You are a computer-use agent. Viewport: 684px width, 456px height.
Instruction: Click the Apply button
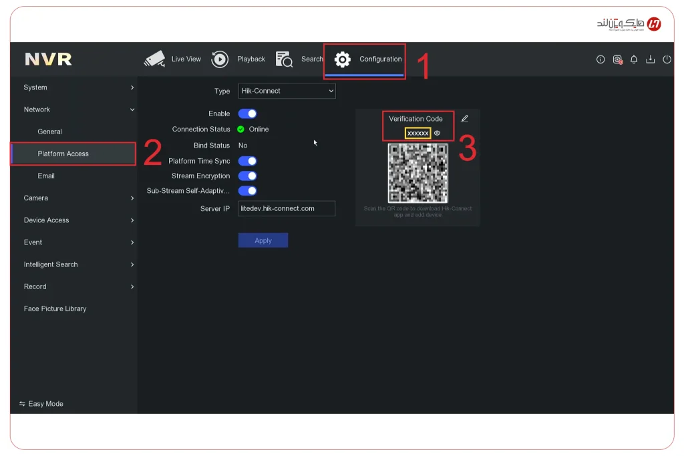click(x=263, y=240)
